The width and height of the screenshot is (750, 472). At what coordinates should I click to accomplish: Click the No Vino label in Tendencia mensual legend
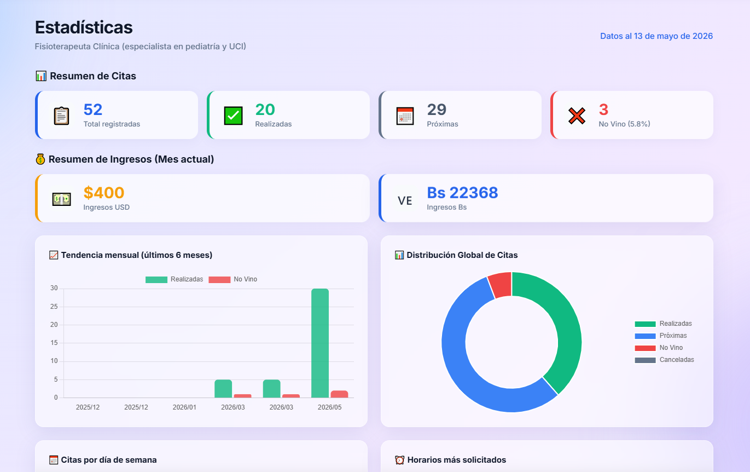(x=245, y=279)
